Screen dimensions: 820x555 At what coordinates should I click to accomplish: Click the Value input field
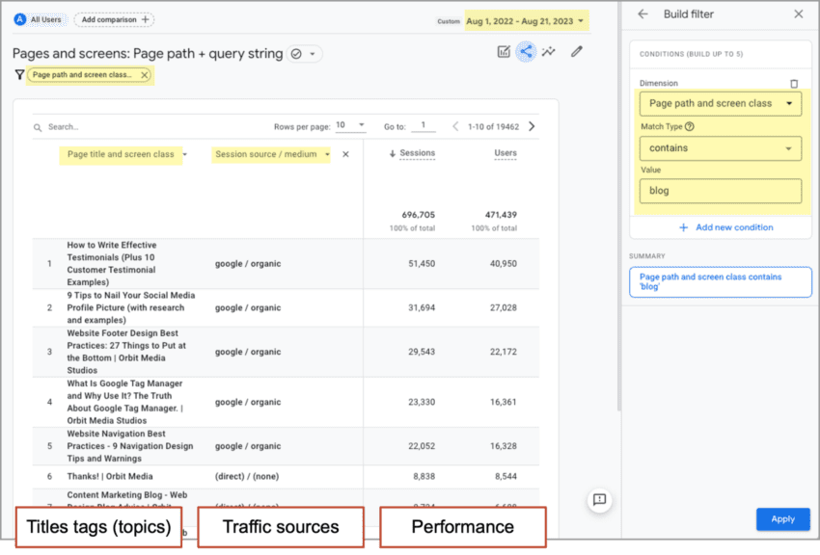720,191
